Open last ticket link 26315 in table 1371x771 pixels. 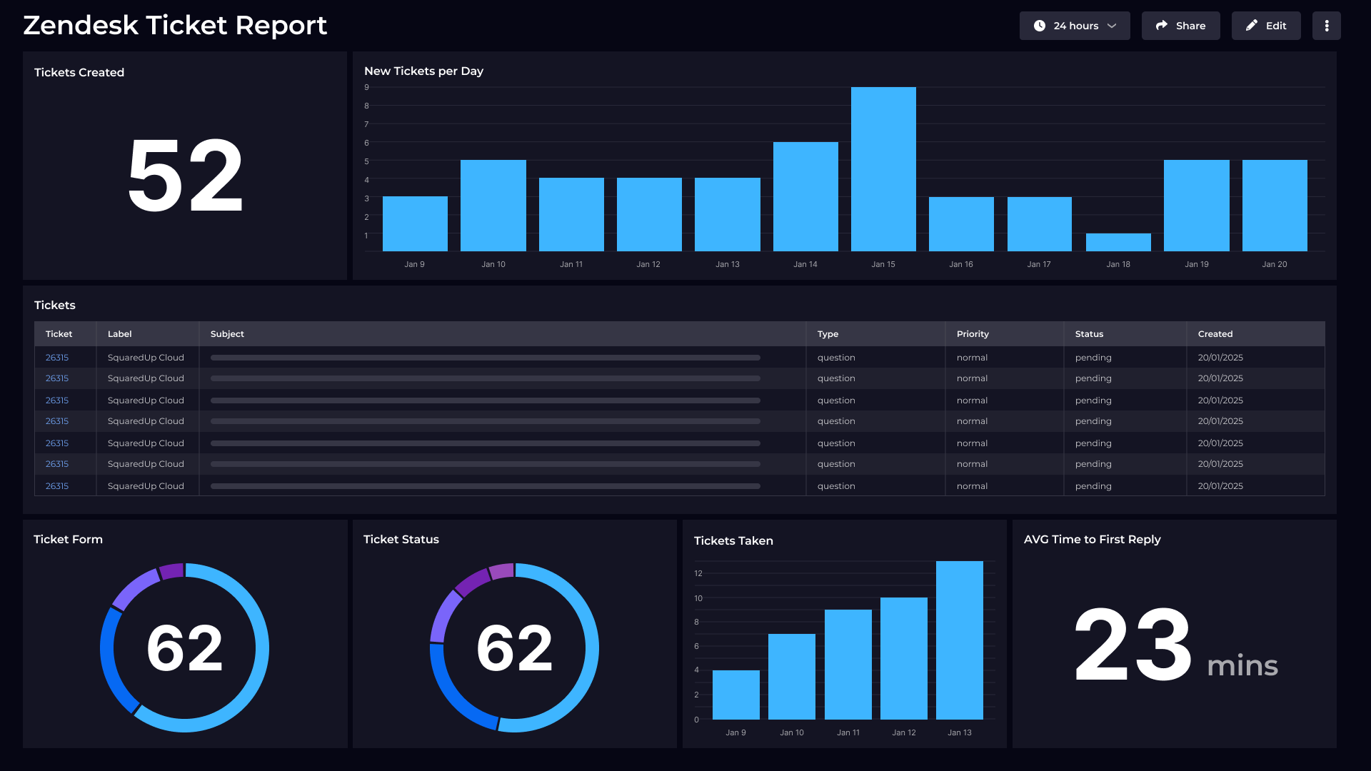pyautogui.click(x=57, y=486)
